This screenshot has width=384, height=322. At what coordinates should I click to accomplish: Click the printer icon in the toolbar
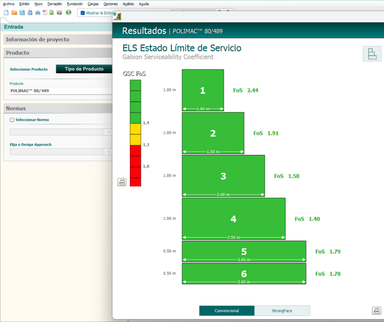click(x=38, y=13)
